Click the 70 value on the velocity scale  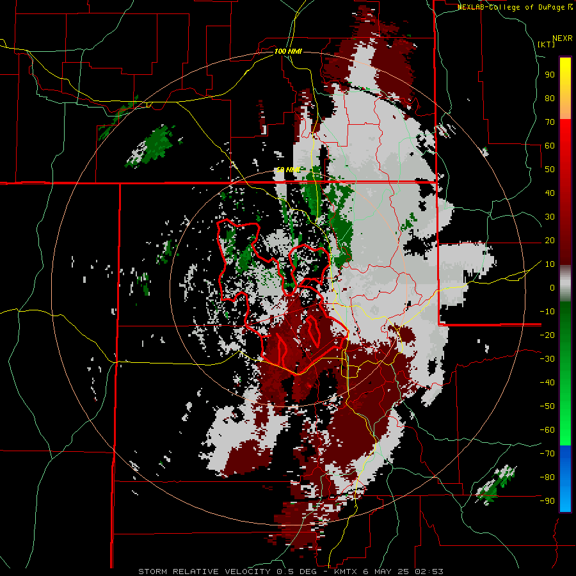point(550,122)
